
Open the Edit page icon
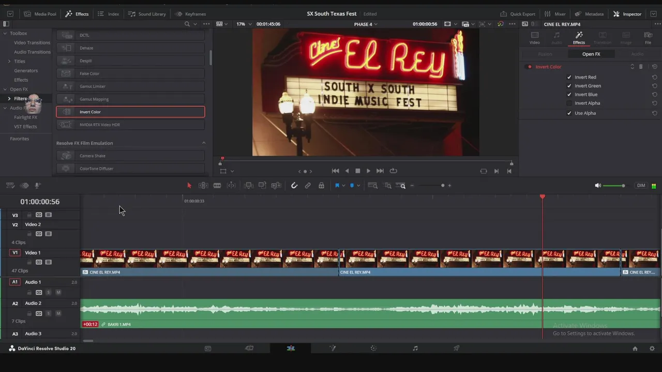click(x=291, y=348)
